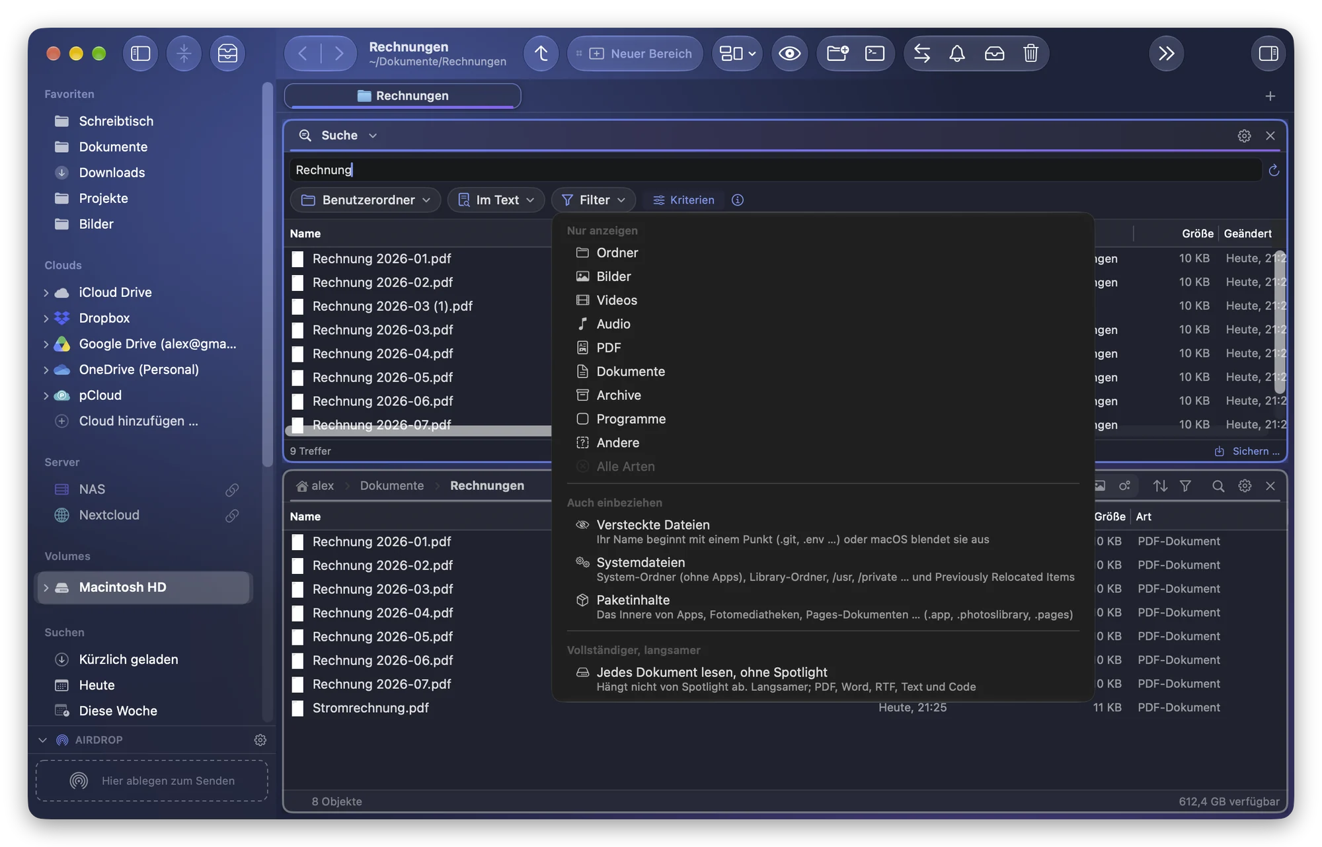
Task: Select PDF in the filter menu
Action: pyautogui.click(x=823, y=348)
